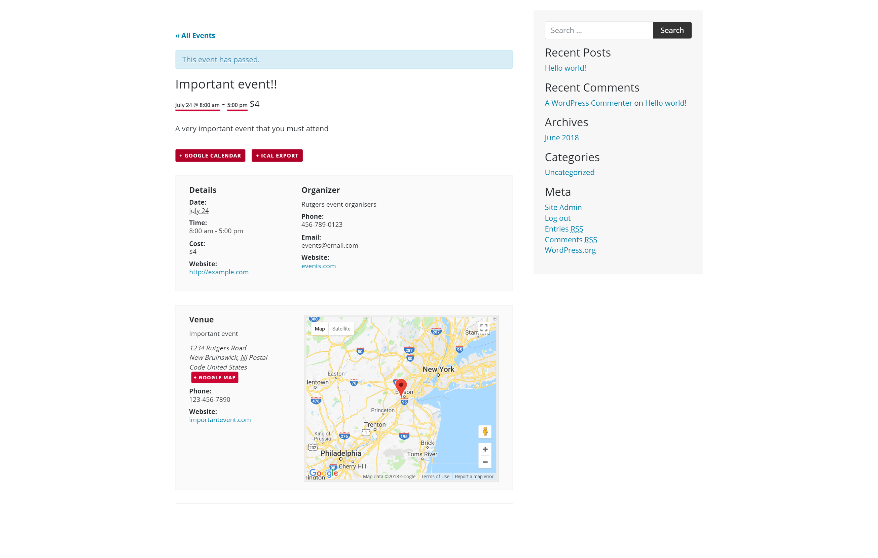Visit the importantevent.com venue website
Image resolution: width=878 pixels, height=558 pixels.
tap(220, 420)
